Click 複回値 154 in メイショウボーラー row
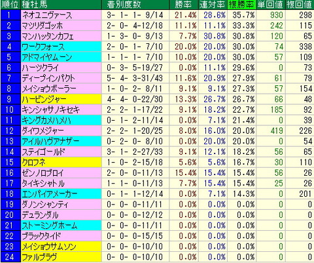Screen dimensions: 314x263 (x=305, y=89)
